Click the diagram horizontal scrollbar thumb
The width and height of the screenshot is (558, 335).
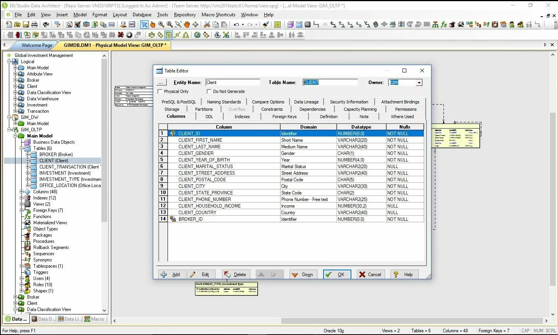pyautogui.click(x=411, y=321)
